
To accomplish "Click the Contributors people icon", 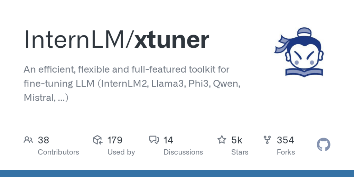I will pyautogui.click(x=28, y=140).
